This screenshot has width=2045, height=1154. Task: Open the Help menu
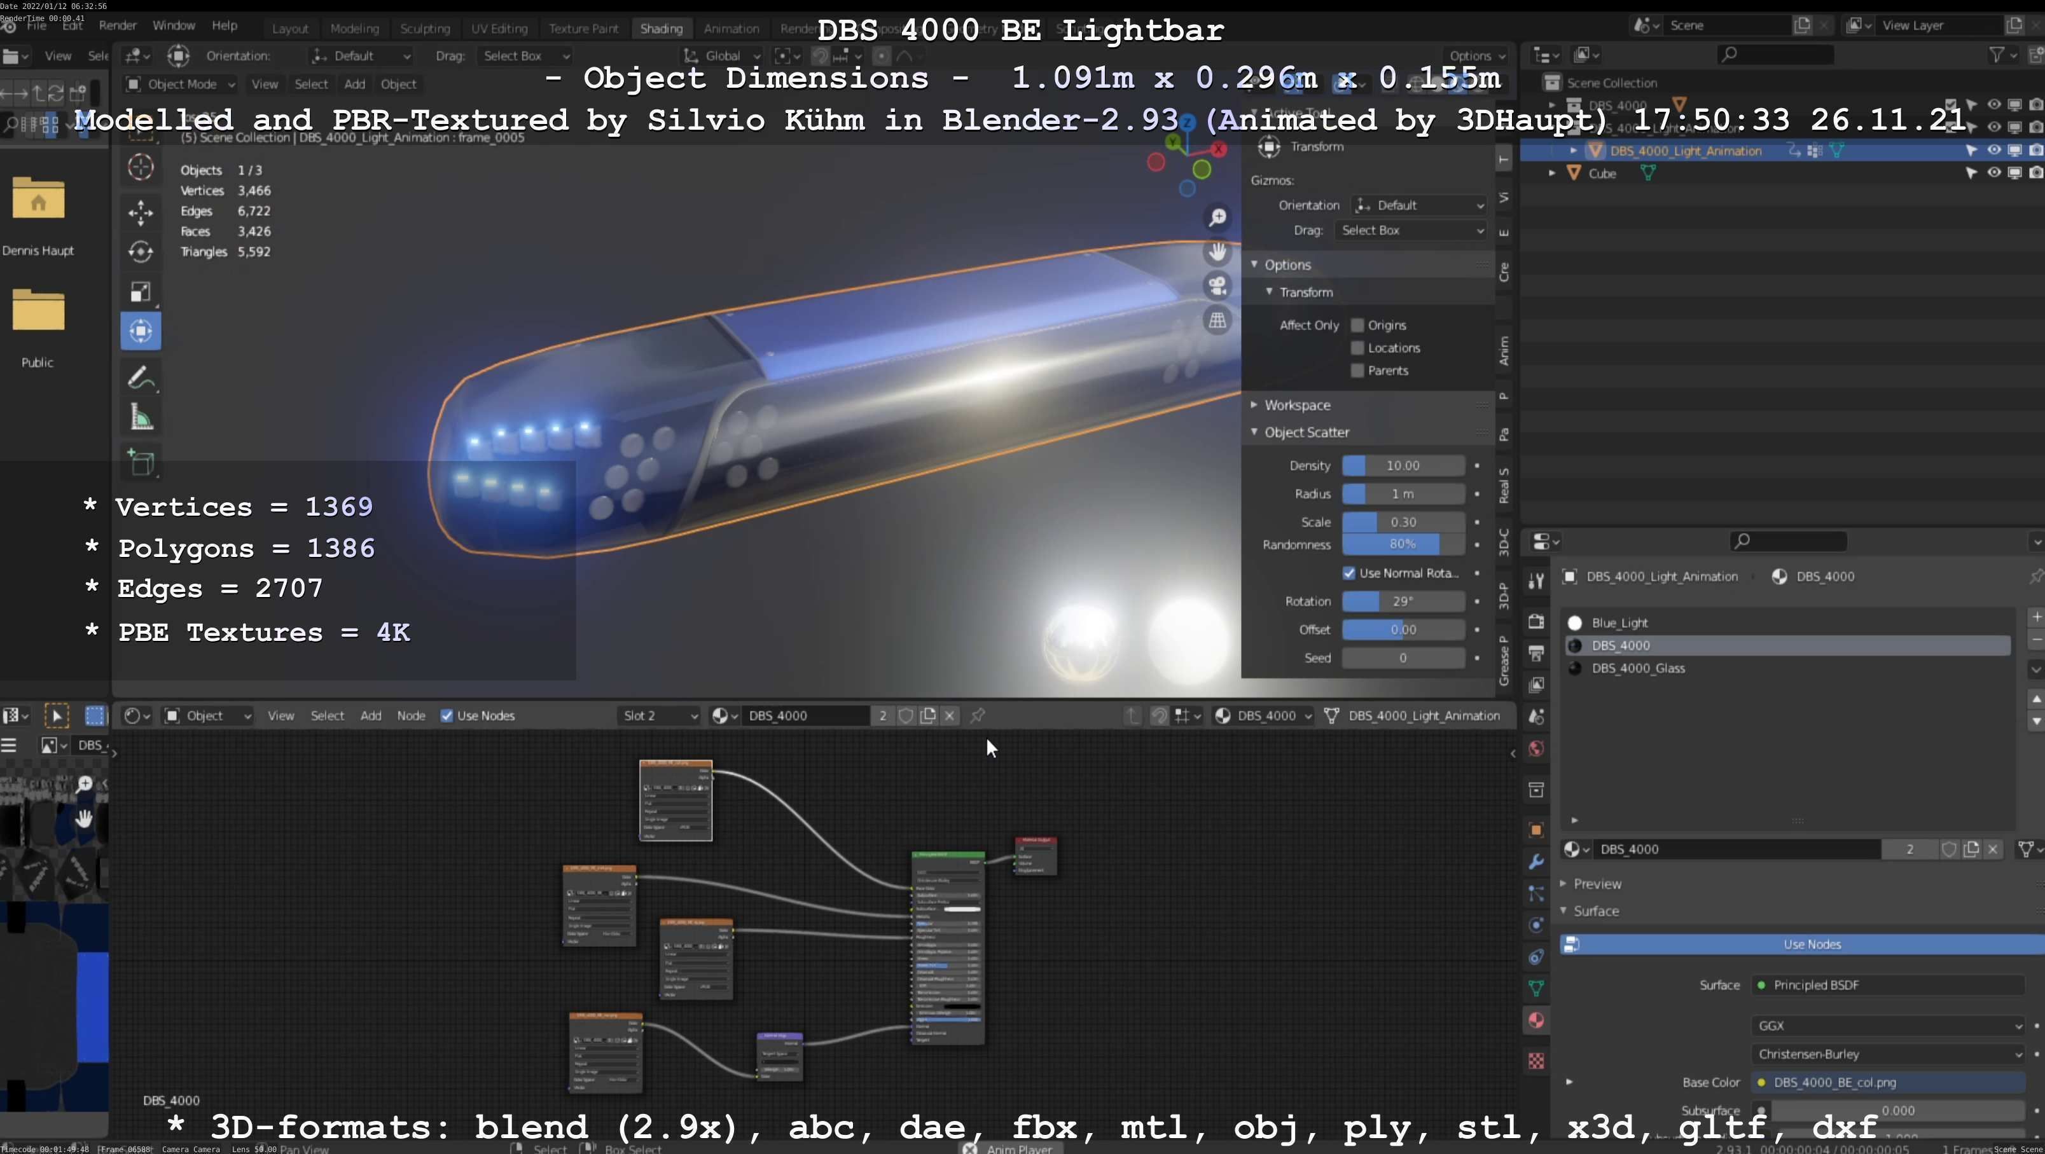pyautogui.click(x=225, y=25)
